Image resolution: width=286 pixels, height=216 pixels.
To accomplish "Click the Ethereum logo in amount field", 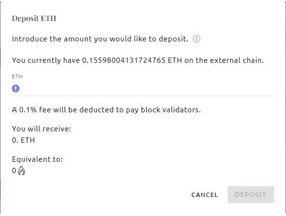I will [16, 88].
